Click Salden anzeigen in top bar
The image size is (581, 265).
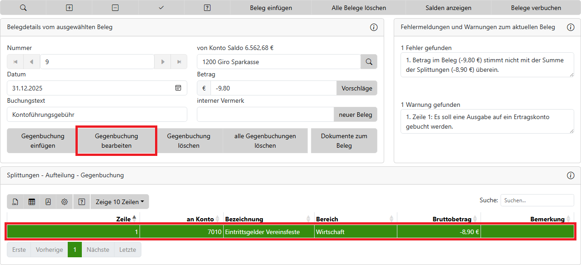(x=448, y=8)
